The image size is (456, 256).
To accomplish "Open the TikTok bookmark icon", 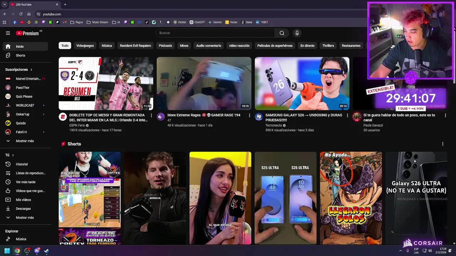I will 146,22.
